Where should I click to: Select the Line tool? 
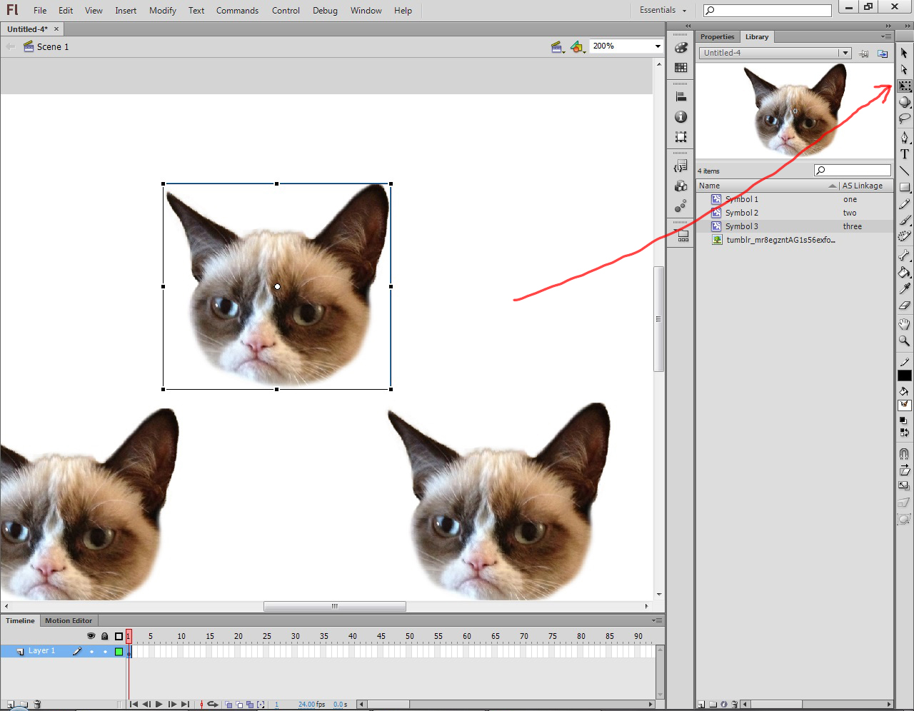click(905, 171)
